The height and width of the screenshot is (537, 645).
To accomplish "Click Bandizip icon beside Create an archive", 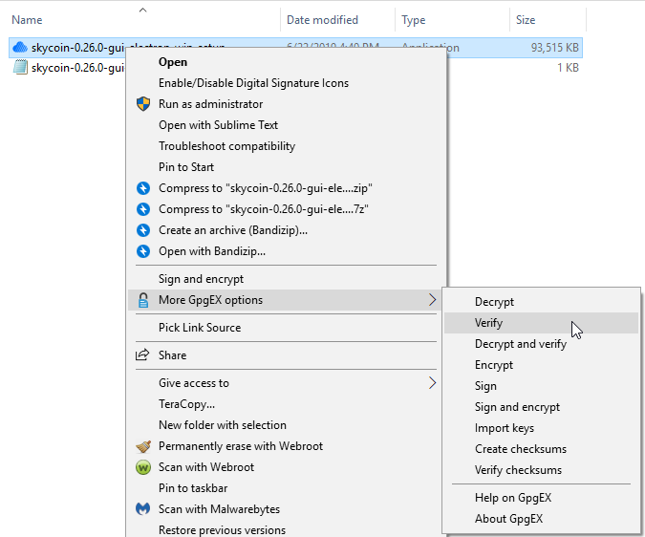I will coord(143,230).
